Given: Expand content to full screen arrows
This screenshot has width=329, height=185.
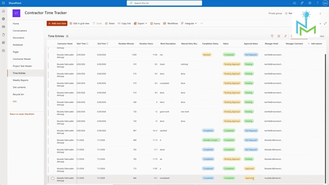Looking at the screenshot, I should 325,24.
